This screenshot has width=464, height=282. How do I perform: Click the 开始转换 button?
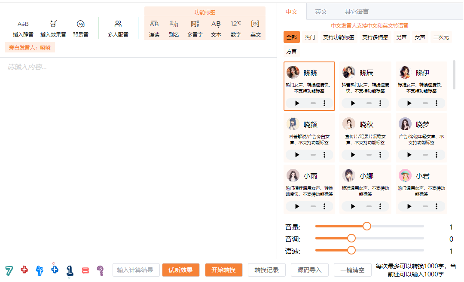click(224, 270)
